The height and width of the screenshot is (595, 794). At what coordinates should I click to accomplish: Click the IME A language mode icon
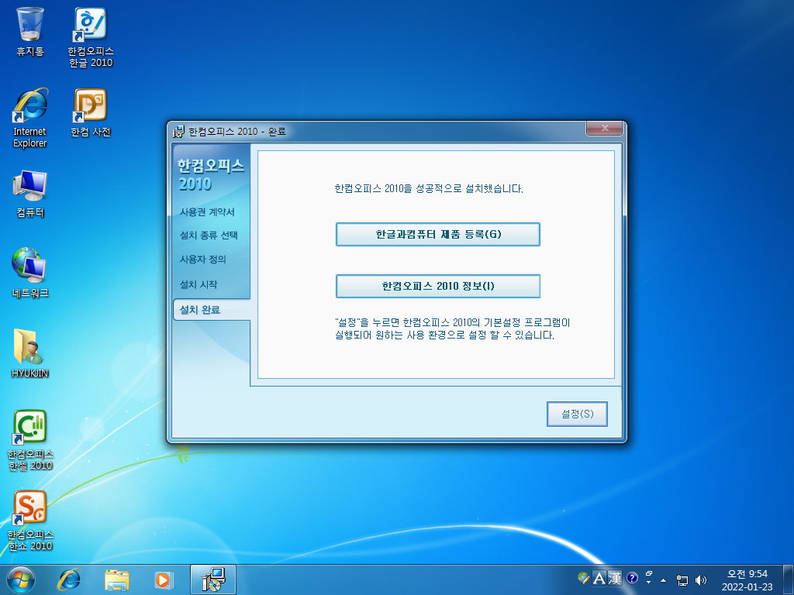(x=599, y=578)
